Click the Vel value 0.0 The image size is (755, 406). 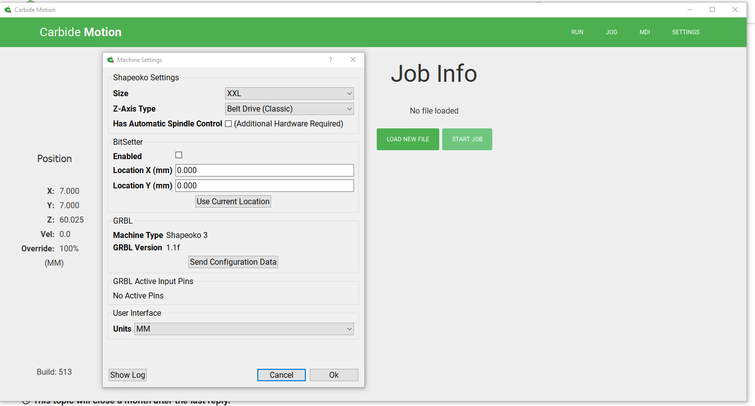tap(65, 234)
